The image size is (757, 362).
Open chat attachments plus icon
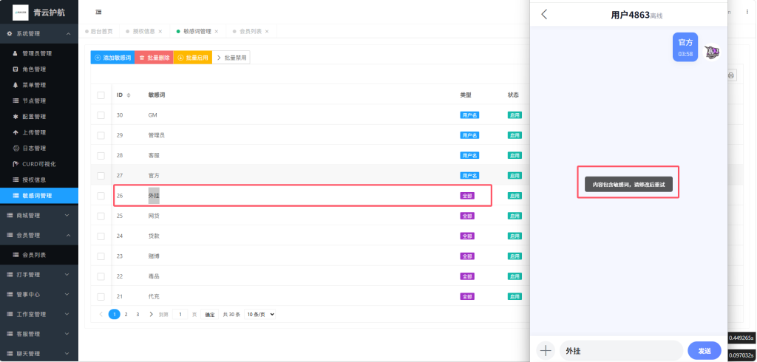(x=546, y=351)
